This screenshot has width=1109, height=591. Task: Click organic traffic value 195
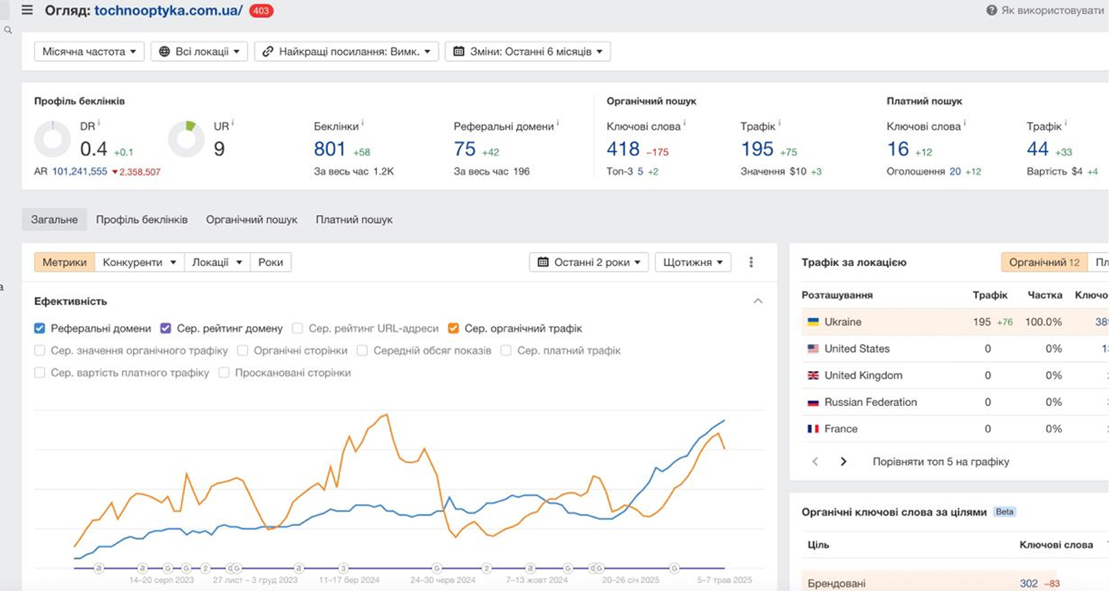tap(757, 149)
